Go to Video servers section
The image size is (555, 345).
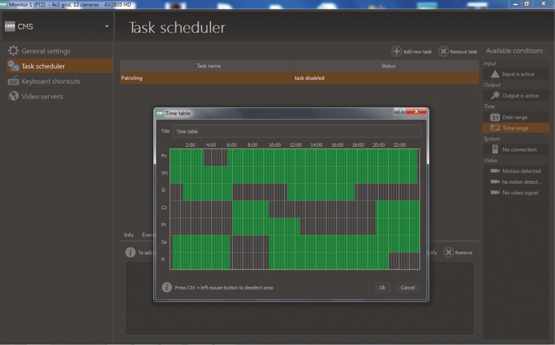(x=42, y=97)
